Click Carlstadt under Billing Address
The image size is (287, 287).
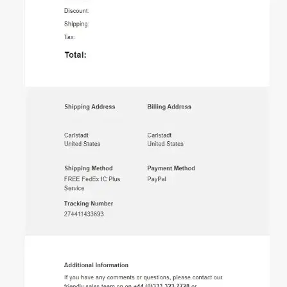[x=159, y=135]
